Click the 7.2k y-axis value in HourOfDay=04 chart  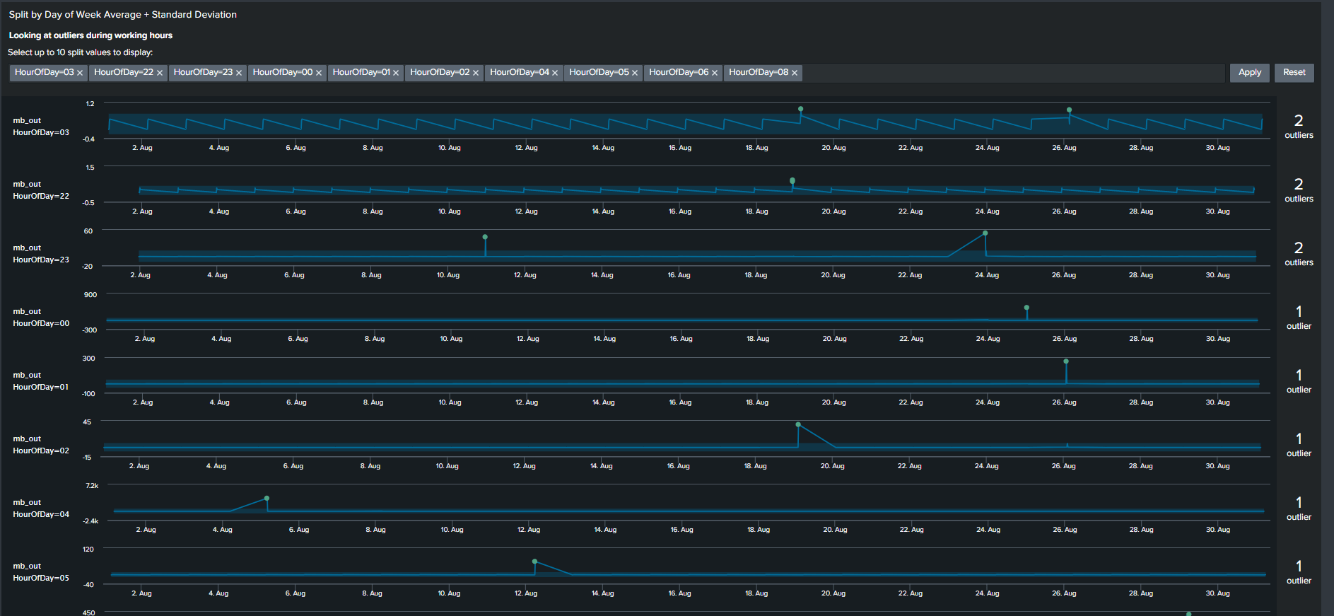click(x=92, y=486)
